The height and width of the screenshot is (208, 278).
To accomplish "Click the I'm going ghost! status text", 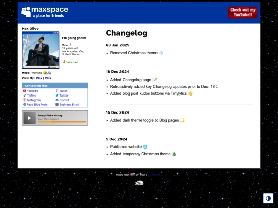I will (x=74, y=38).
